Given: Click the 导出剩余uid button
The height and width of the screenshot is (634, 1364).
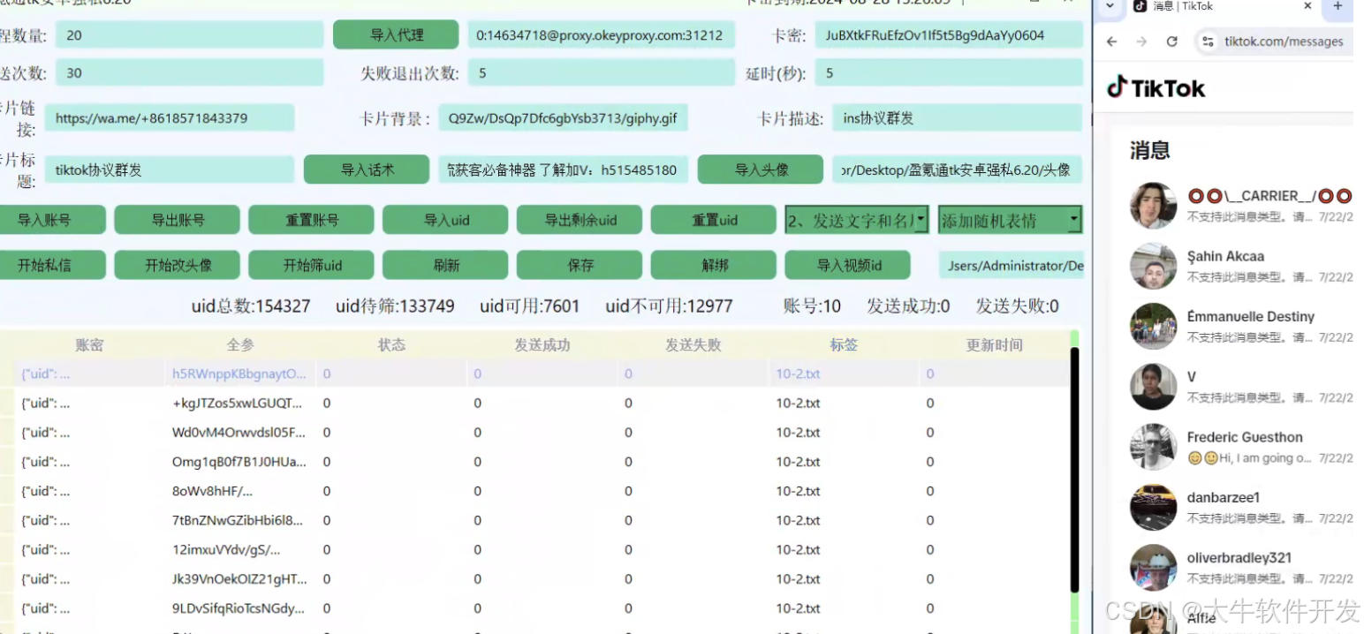Looking at the screenshot, I should pyautogui.click(x=580, y=220).
